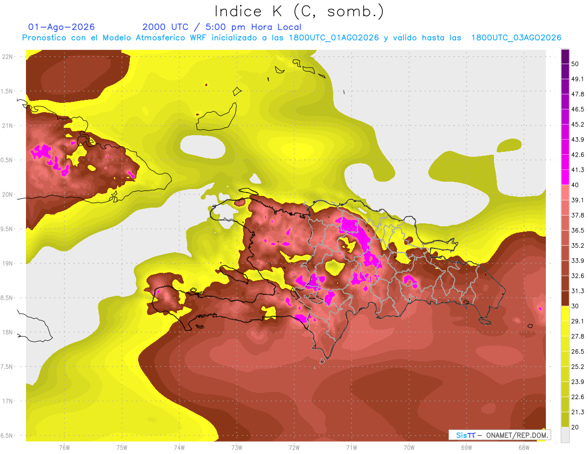Image resolution: width=588 pixels, height=454 pixels.
Task: Click the legend value 47.8
Action: (x=578, y=94)
